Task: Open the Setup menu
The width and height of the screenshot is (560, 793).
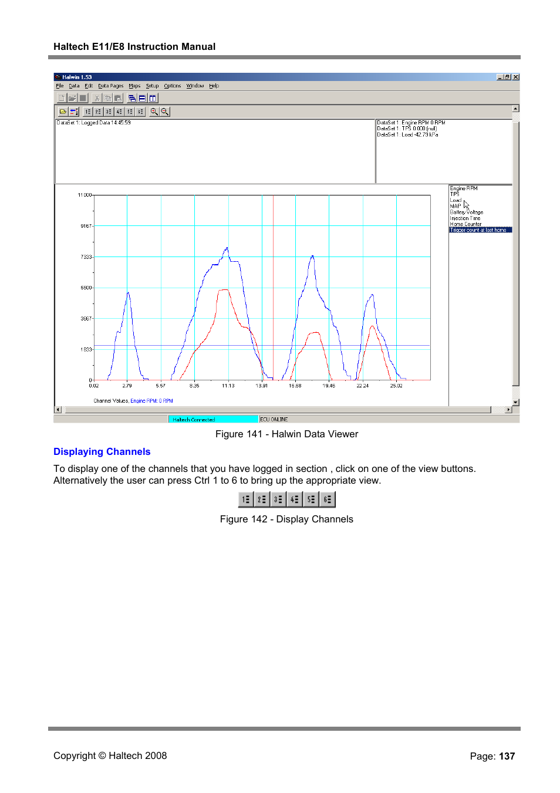Action: (153, 86)
